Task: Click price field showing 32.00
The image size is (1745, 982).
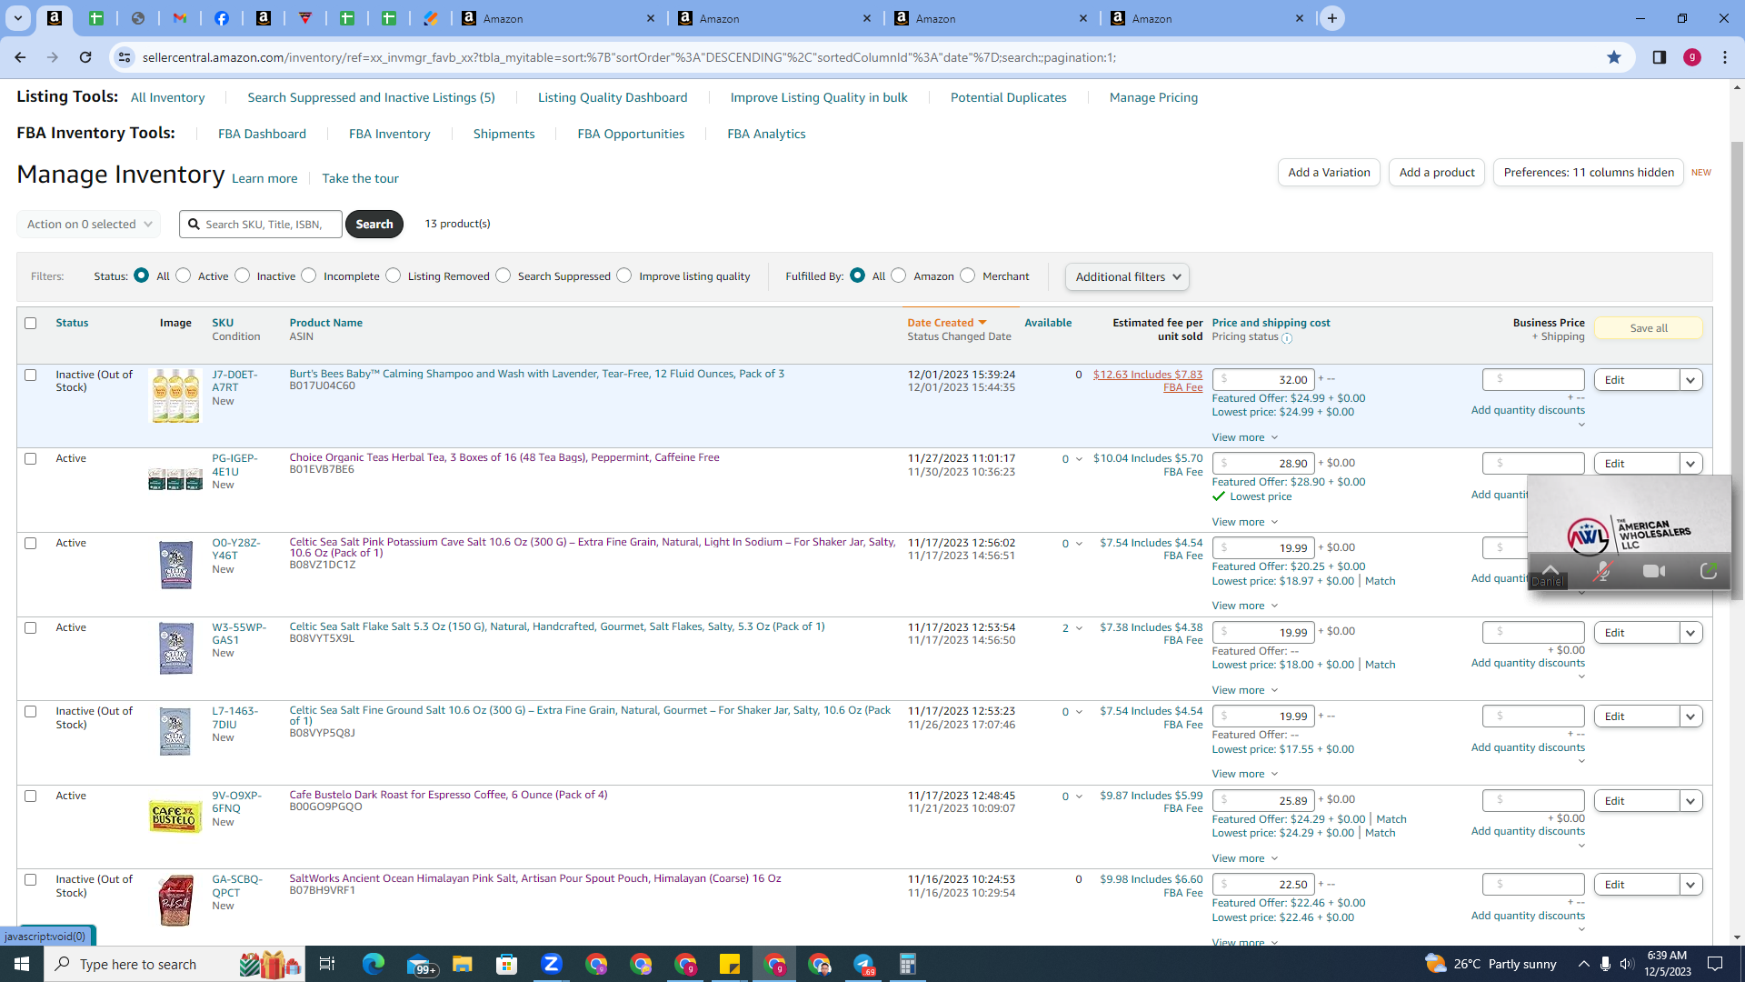Action: (x=1263, y=380)
